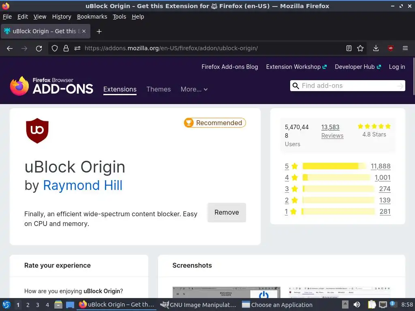Select the uBlock Origin browser tab
This screenshot has width=415, height=311.
[45, 31]
